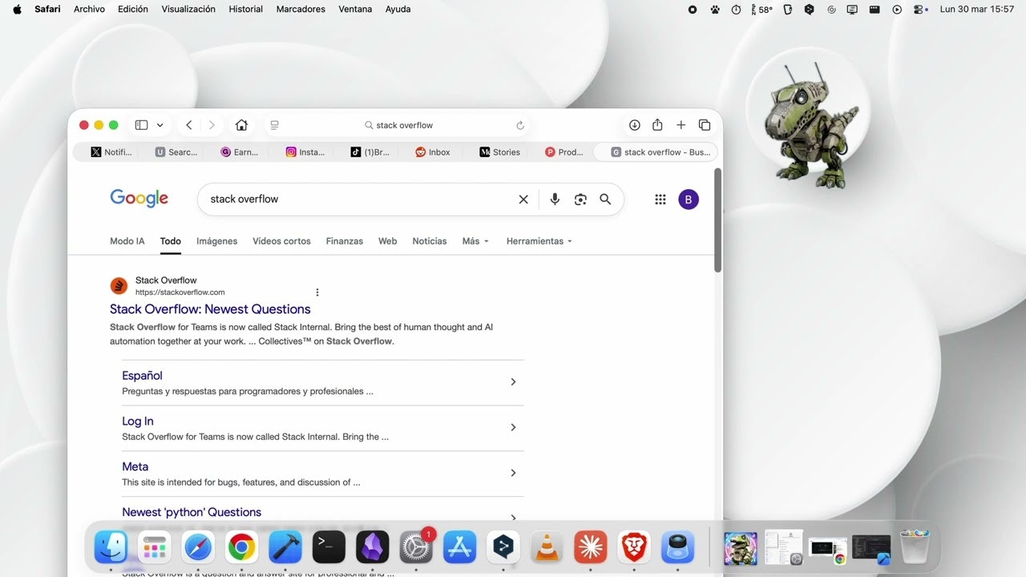Image resolution: width=1026 pixels, height=577 pixels.
Task: Open the Español sitelink arrow
Action: click(513, 382)
